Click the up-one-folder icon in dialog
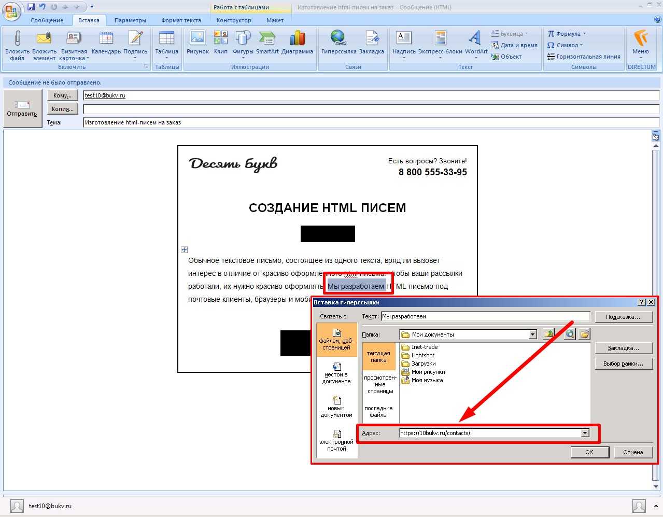The height and width of the screenshot is (517, 663). tap(548, 334)
